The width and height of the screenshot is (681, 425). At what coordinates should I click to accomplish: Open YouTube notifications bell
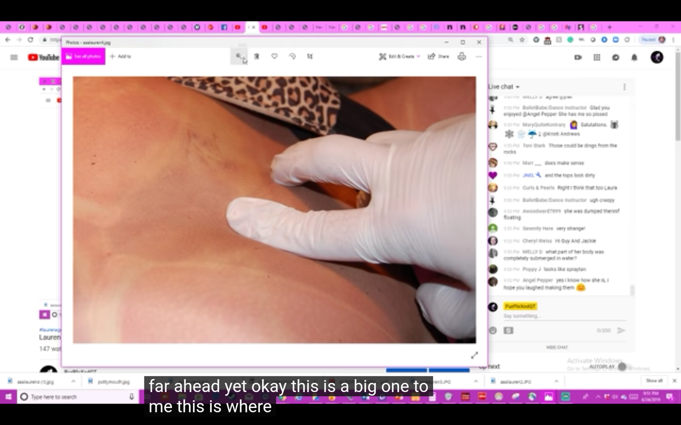point(634,57)
